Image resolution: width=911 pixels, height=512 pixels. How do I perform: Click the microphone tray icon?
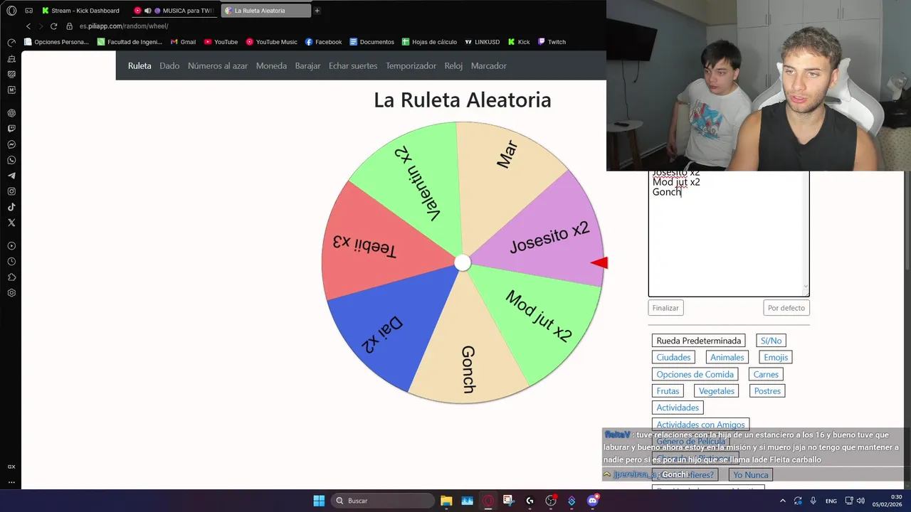coord(813,501)
